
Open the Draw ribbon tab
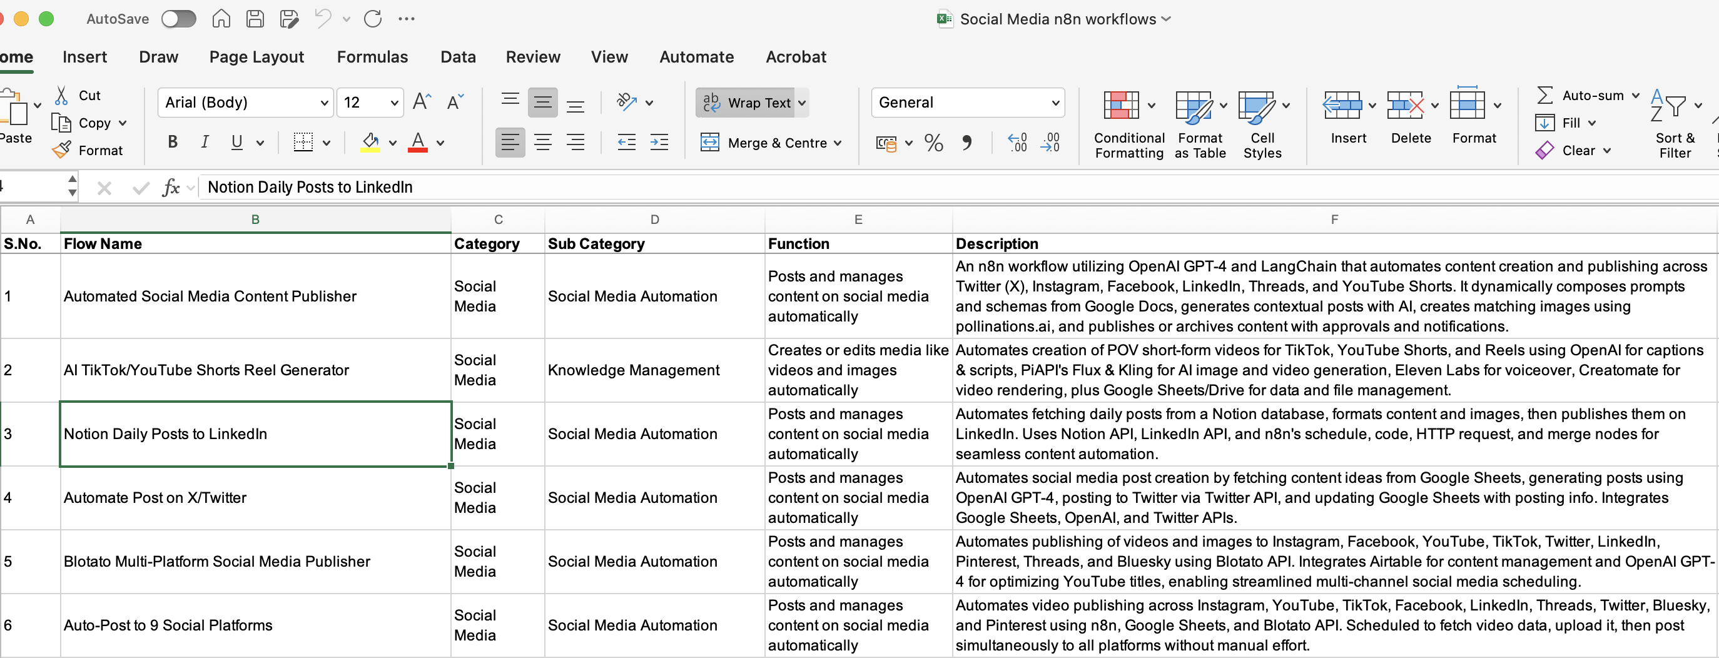[x=159, y=58]
